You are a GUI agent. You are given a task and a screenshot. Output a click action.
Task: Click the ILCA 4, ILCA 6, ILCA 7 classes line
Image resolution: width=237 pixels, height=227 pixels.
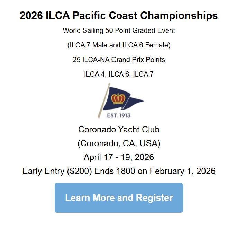pos(119,74)
